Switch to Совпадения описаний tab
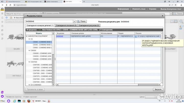This screenshot has width=184, height=103. [66, 25]
